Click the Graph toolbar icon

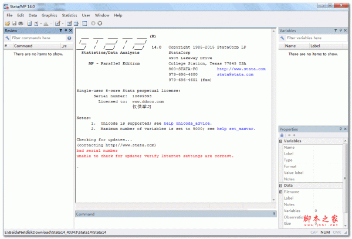click(46, 23)
